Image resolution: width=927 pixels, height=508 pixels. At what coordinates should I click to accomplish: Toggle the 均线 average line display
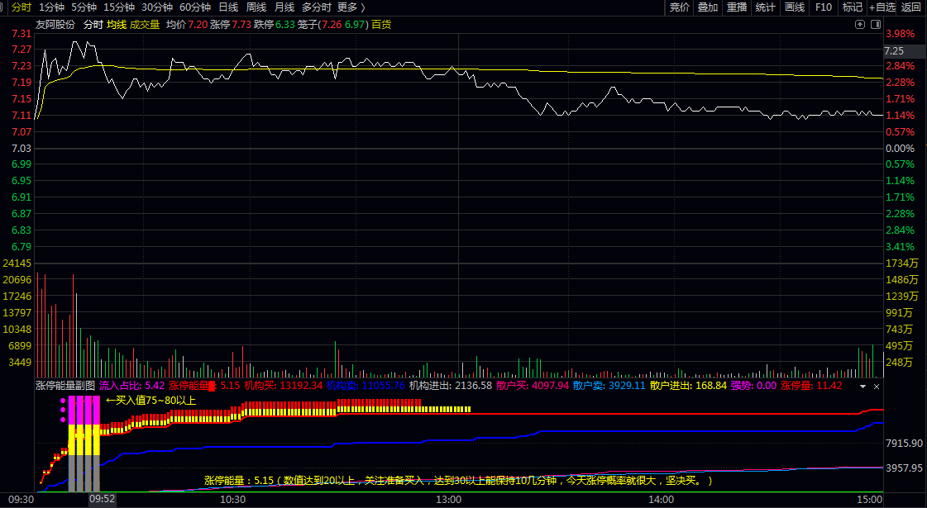[116, 25]
